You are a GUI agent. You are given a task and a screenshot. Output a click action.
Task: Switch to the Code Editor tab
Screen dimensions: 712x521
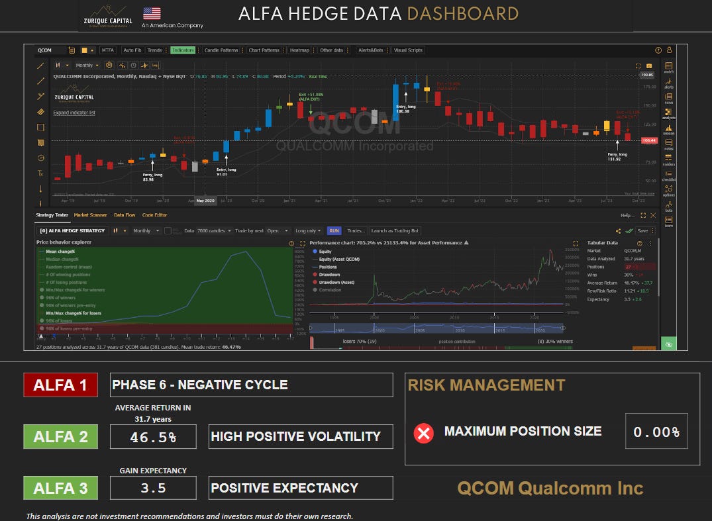point(154,215)
